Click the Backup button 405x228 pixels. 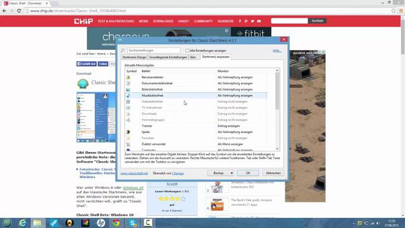click(x=218, y=173)
